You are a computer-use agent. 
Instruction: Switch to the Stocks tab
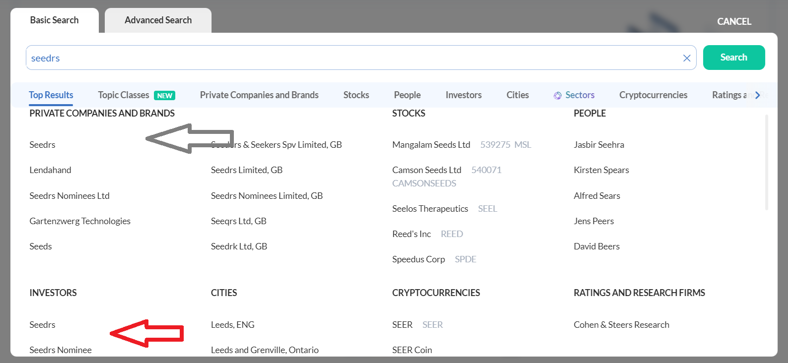coord(356,95)
